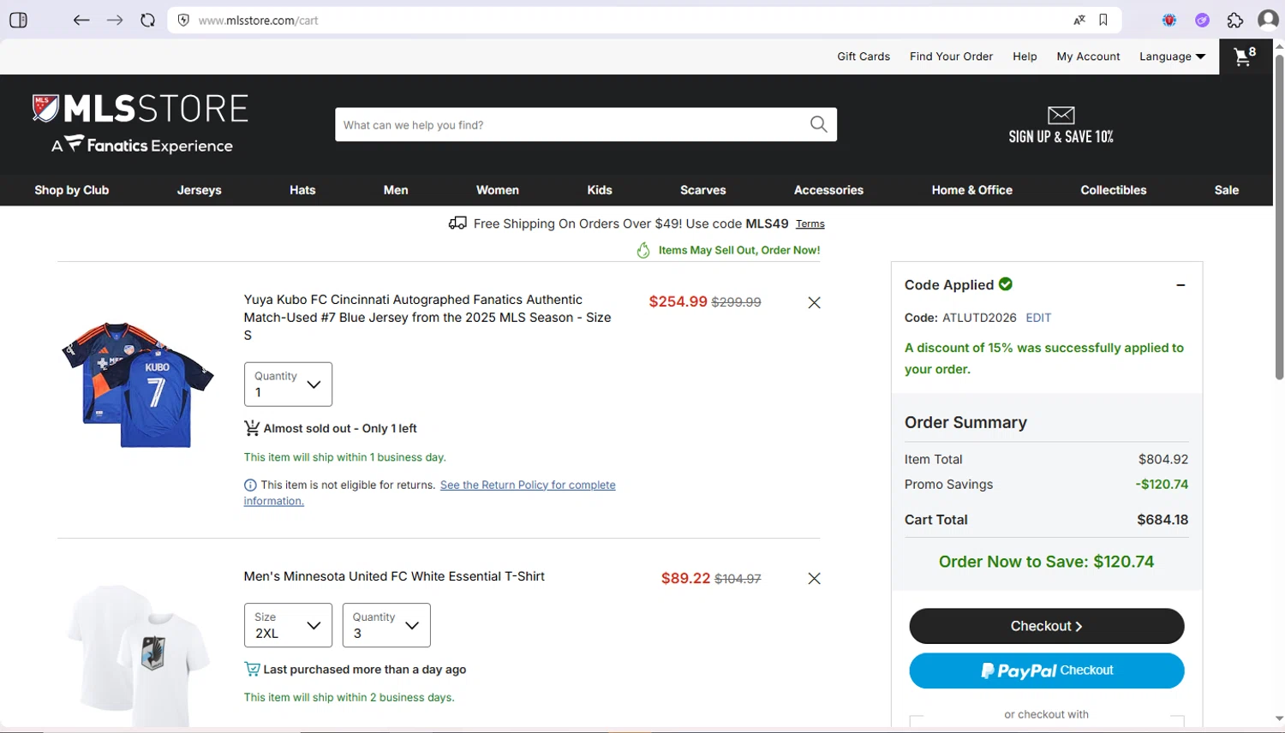Click the scrollbar down arrow

point(1279,719)
